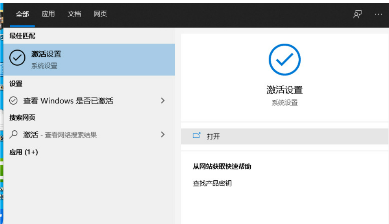Expand the 应用 (1+) section

(24, 152)
